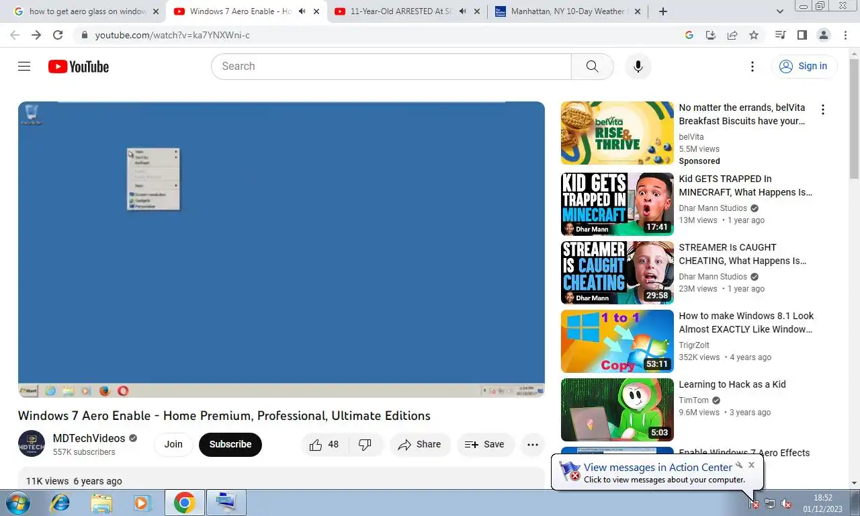
Task: Save video to playlist
Action: [485, 444]
